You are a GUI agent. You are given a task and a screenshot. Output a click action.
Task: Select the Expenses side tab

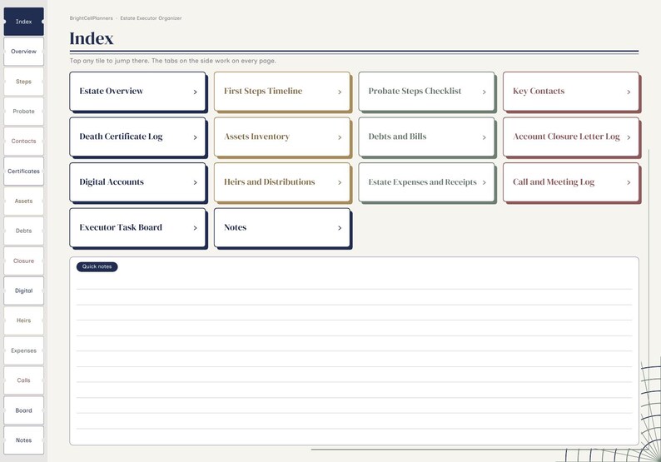click(x=23, y=350)
